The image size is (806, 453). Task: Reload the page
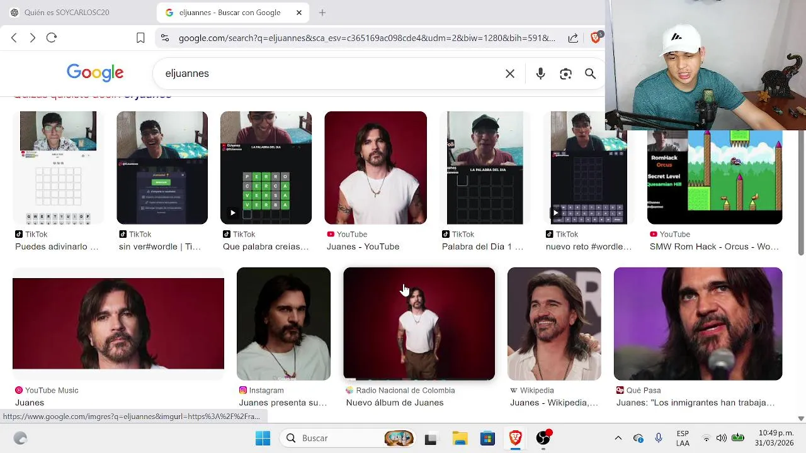coord(52,38)
